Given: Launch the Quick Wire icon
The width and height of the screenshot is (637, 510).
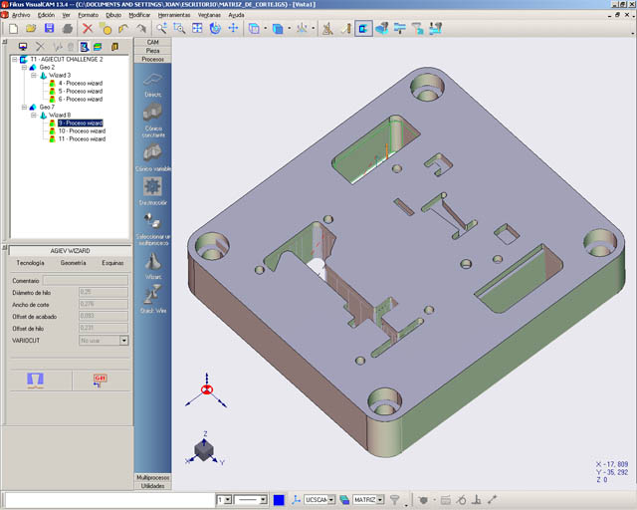Looking at the screenshot, I should pos(152,296).
